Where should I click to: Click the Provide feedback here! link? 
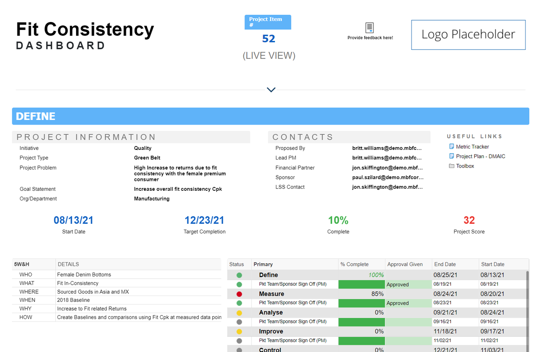click(x=370, y=38)
